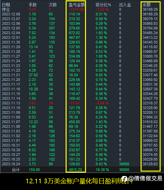Viewport: 164px width, 190px height.
Task: Select the 2023.12.04 date row
Action: coord(11,33)
